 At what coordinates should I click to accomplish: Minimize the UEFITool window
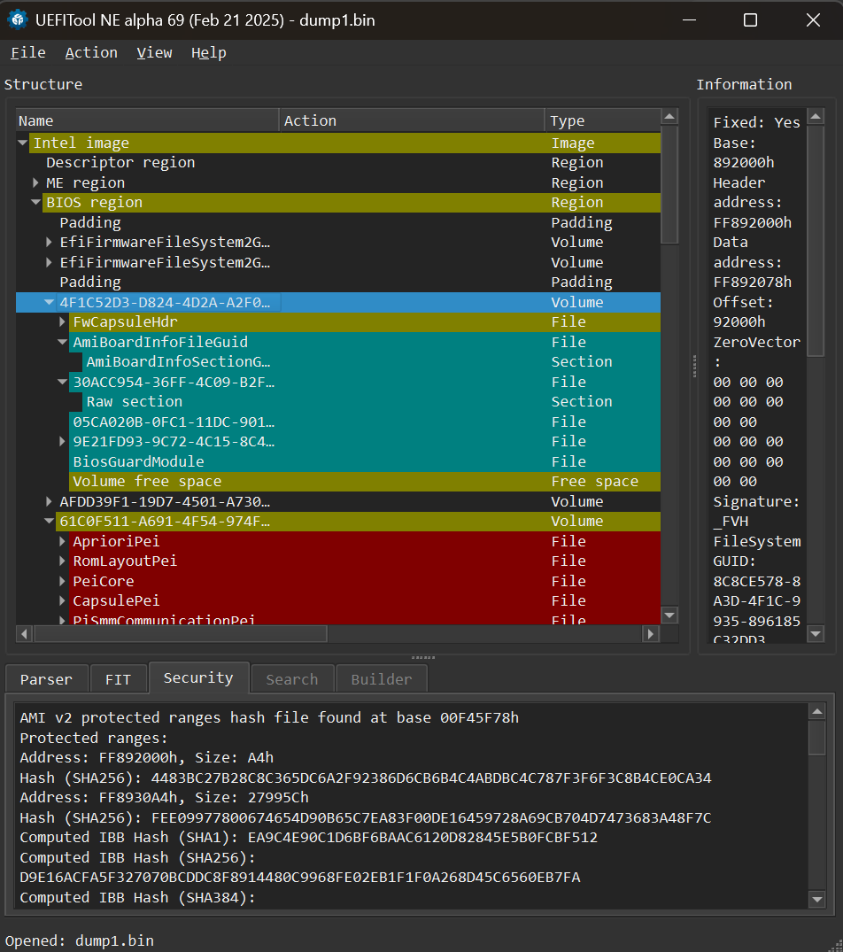(x=689, y=20)
